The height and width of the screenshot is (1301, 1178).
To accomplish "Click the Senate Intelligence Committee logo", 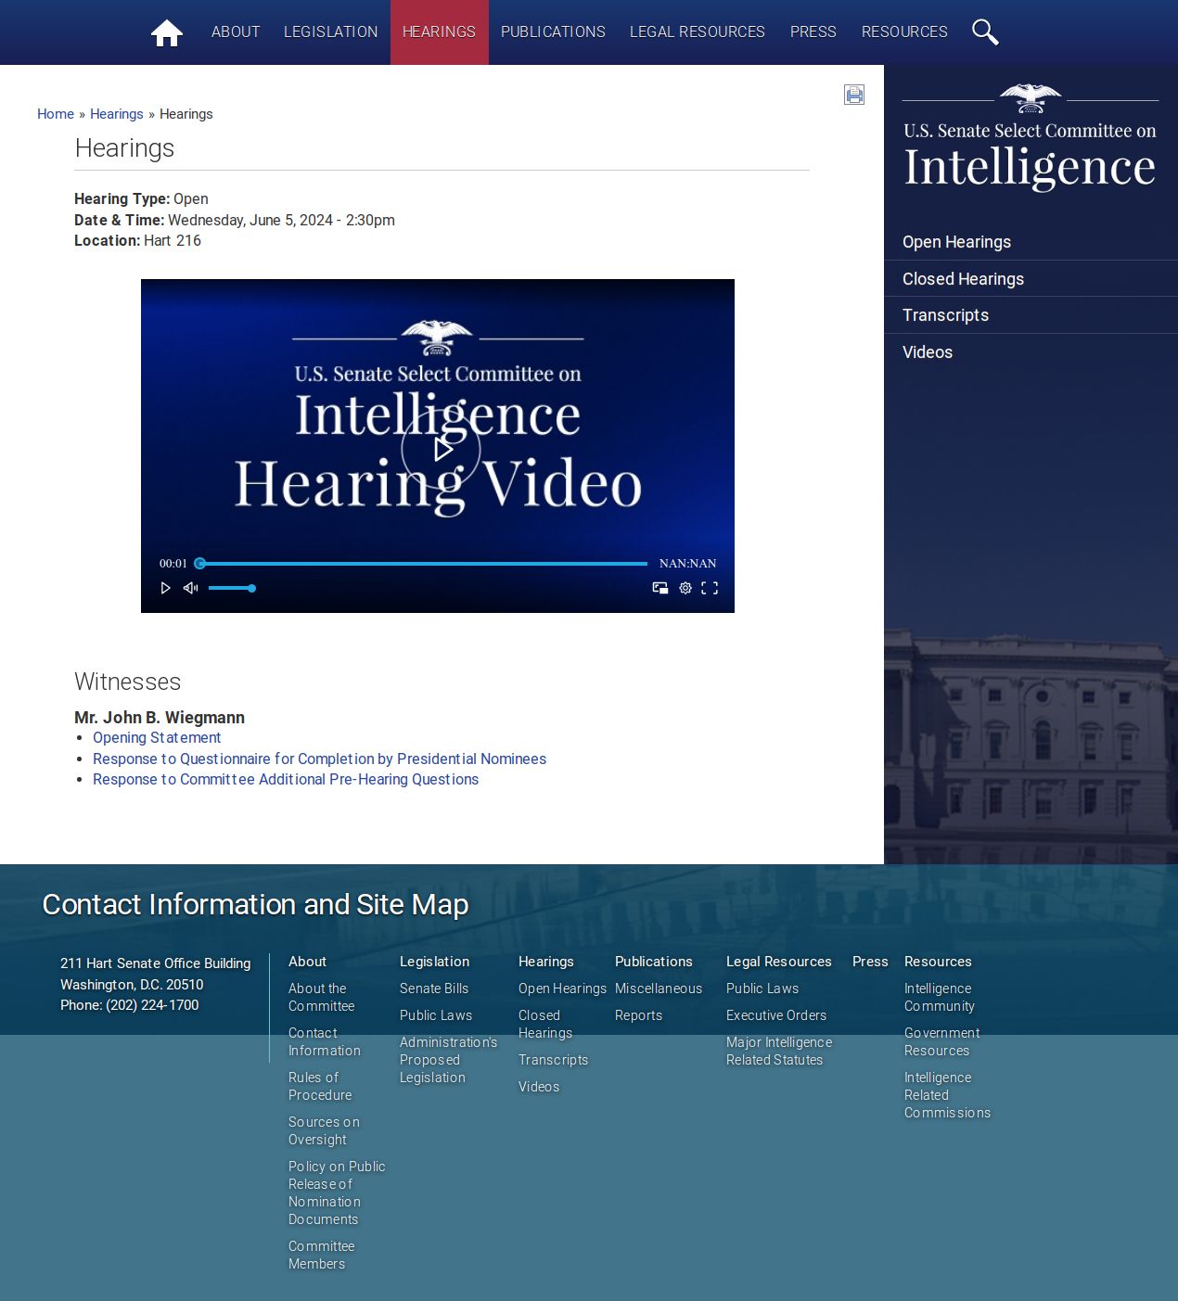I will (x=1030, y=139).
